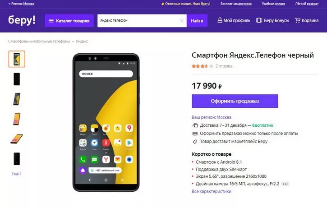This screenshot has height=208, width=327.
Task: Click the search input with яндекс телефон
Action: 138,21
